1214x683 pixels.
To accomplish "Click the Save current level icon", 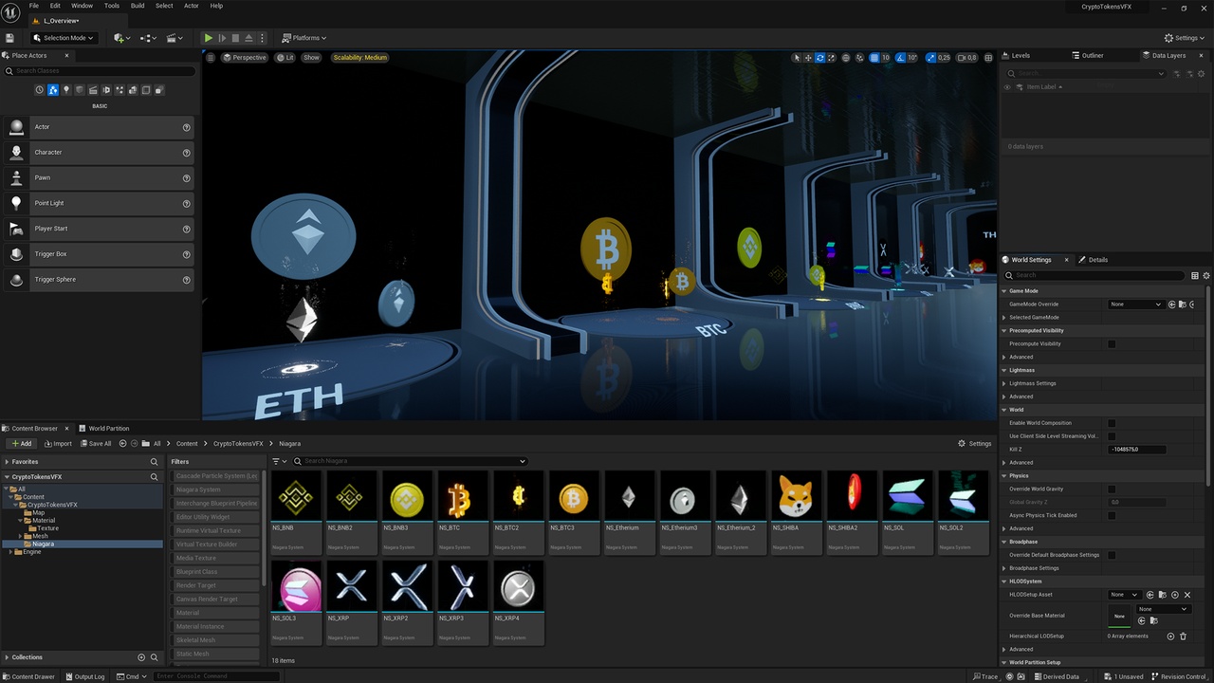I will (x=9, y=38).
